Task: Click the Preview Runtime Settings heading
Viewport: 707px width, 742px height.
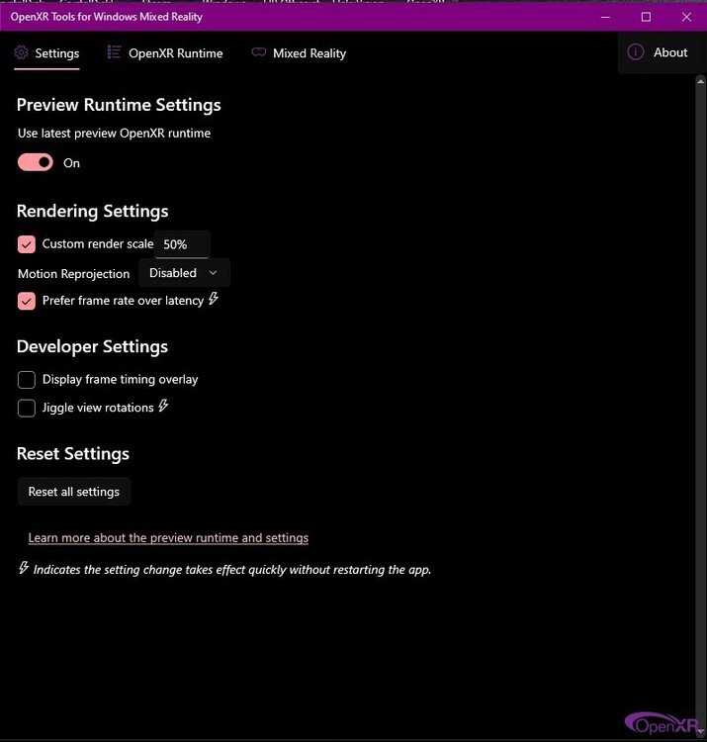Action: pyautogui.click(x=119, y=105)
